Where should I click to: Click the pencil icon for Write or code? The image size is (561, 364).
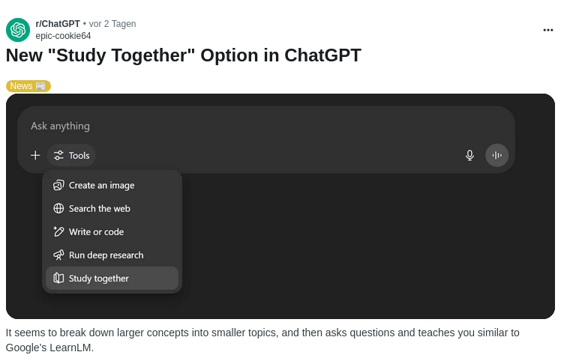click(58, 231)
